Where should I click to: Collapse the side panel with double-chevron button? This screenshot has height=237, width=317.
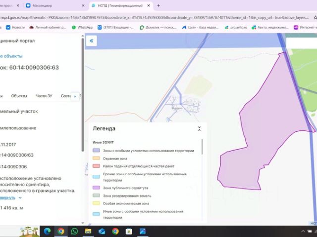coord(91,41)
